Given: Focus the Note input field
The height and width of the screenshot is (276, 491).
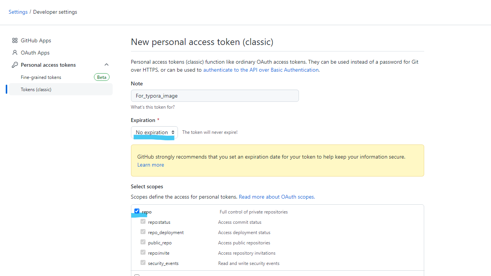Looking at the screenshot, I should coord(215,96).
